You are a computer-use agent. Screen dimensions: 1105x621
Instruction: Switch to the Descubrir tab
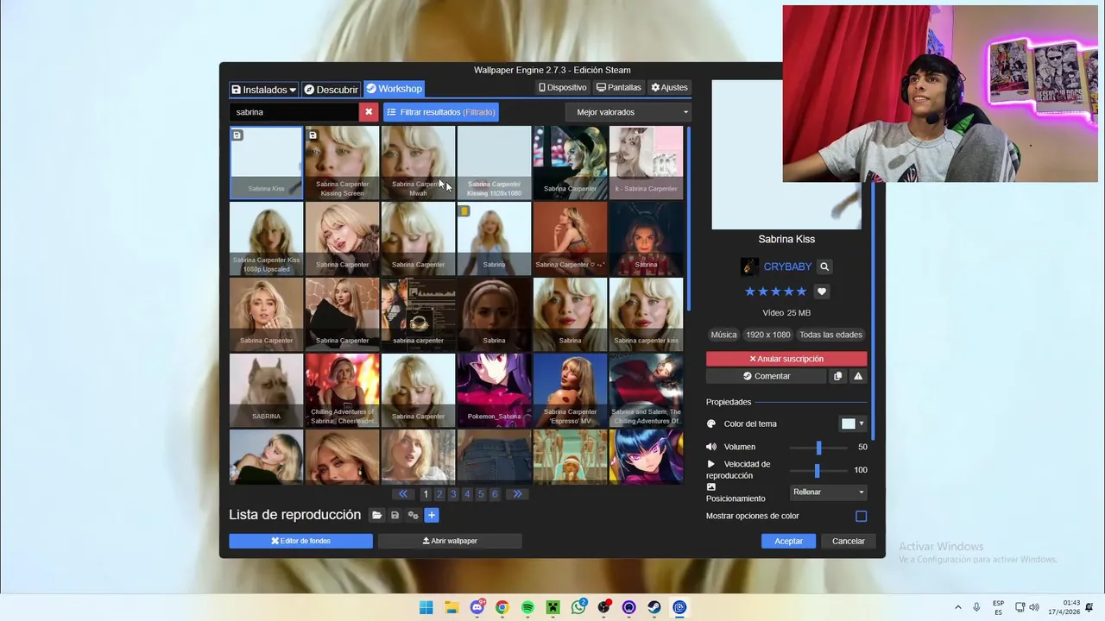point(331,90)
